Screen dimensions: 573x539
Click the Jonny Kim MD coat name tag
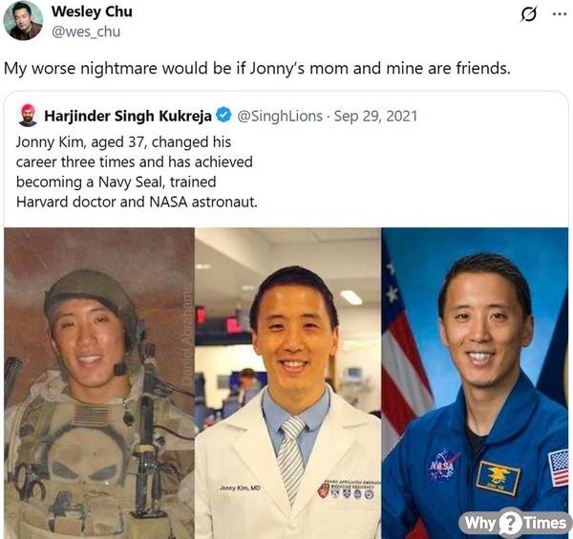pos(240,487)
